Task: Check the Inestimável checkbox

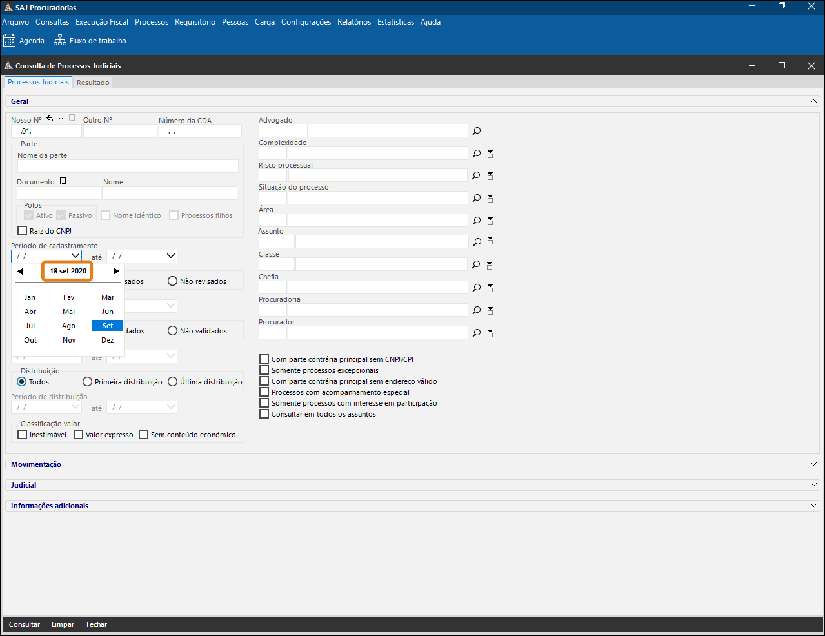Action: pos(22,435)
